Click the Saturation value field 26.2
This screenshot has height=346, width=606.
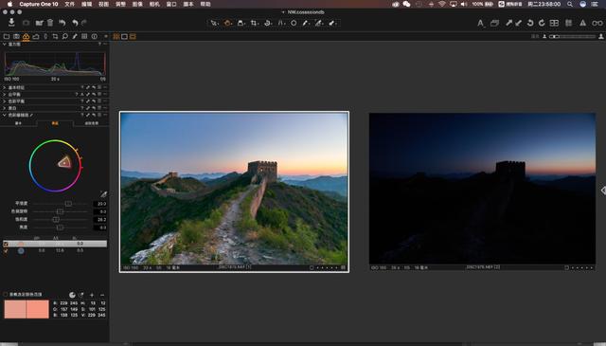point(100,219)
